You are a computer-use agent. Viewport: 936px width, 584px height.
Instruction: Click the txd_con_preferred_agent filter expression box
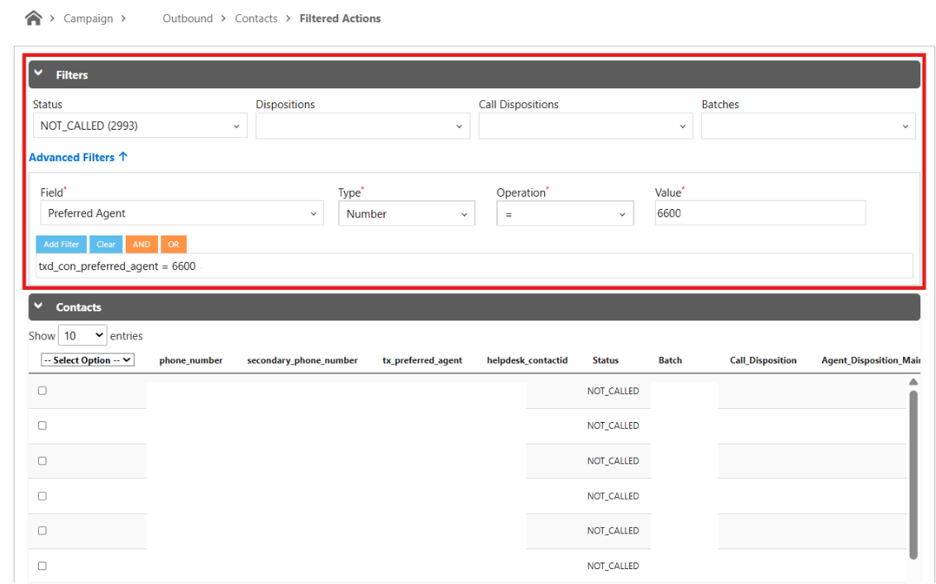coord(474,266)
